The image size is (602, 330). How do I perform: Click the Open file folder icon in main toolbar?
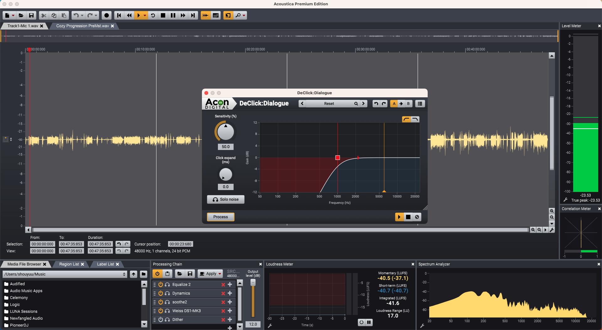pos(21,15)
